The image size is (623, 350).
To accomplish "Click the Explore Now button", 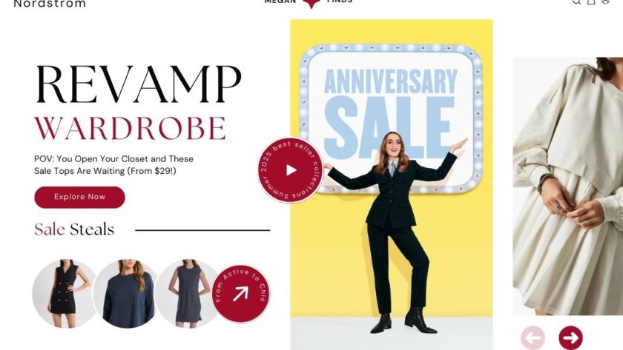I will click(x=79, y=197).
